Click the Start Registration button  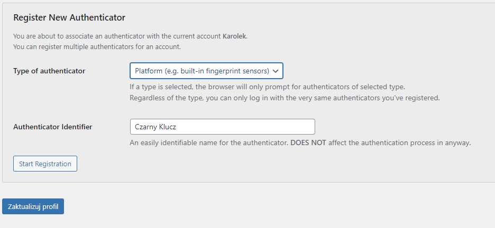pyautogui.click(x=45, y=164)
